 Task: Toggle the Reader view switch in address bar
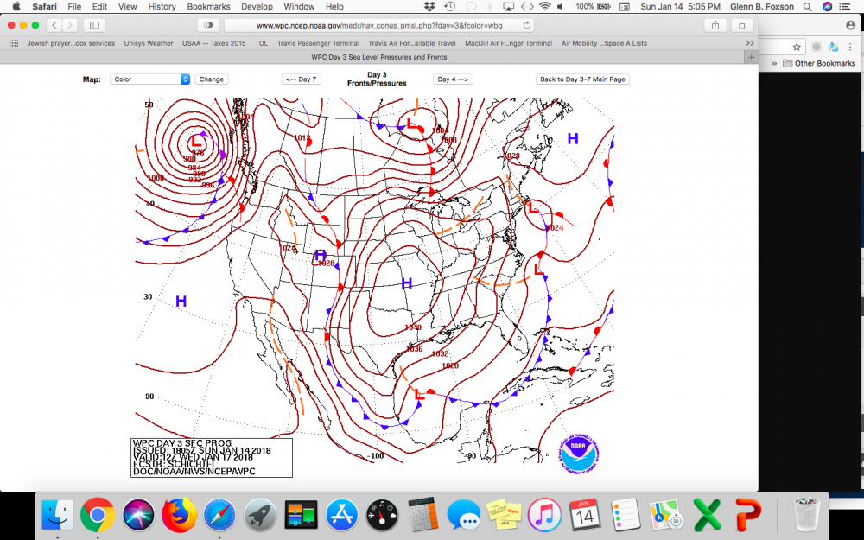[x=208, y=25]
